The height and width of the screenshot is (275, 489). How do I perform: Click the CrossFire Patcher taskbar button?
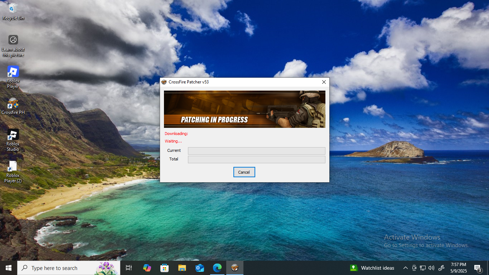pos(235,268)
